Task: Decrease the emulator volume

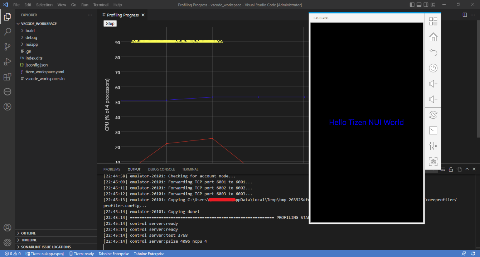Action: click(x=433, y=99)
